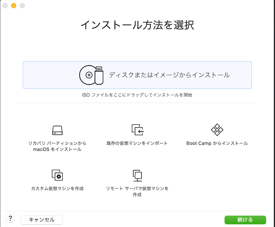Image resolution: width=275 pixels, height=227 pixels.
Task: Open help with the question mark button
Action: pos(10,219)
